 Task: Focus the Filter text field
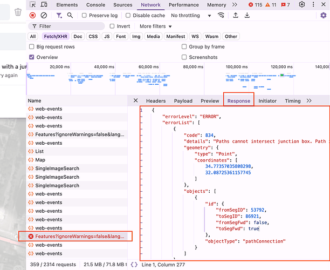(x=66, y=26)
